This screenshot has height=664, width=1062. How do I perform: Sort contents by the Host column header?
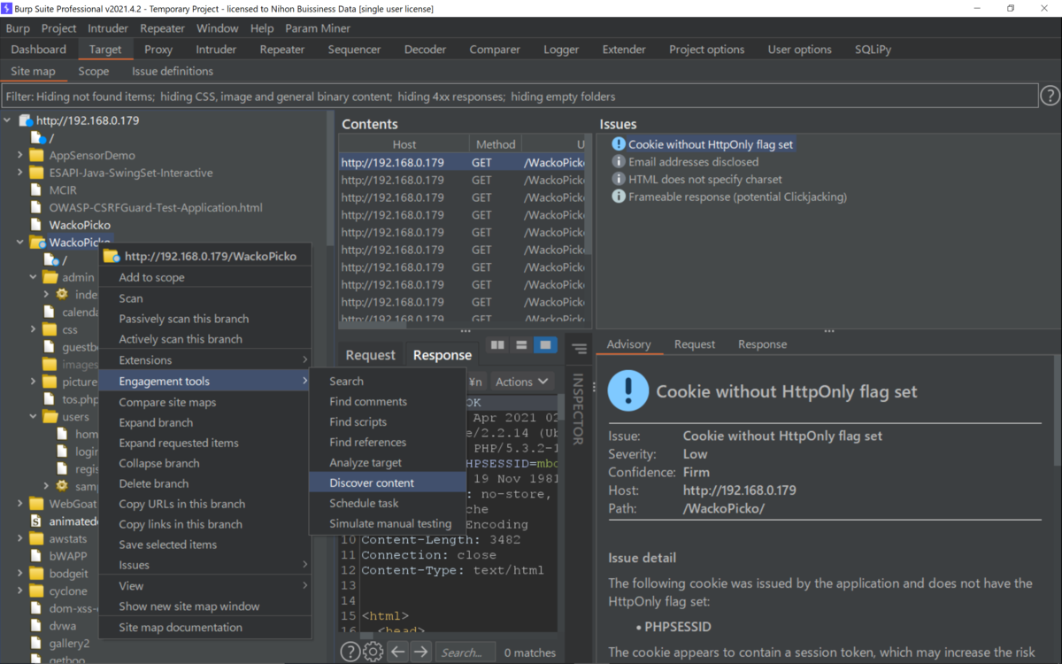pyautogui.click(x=404, y=144)
